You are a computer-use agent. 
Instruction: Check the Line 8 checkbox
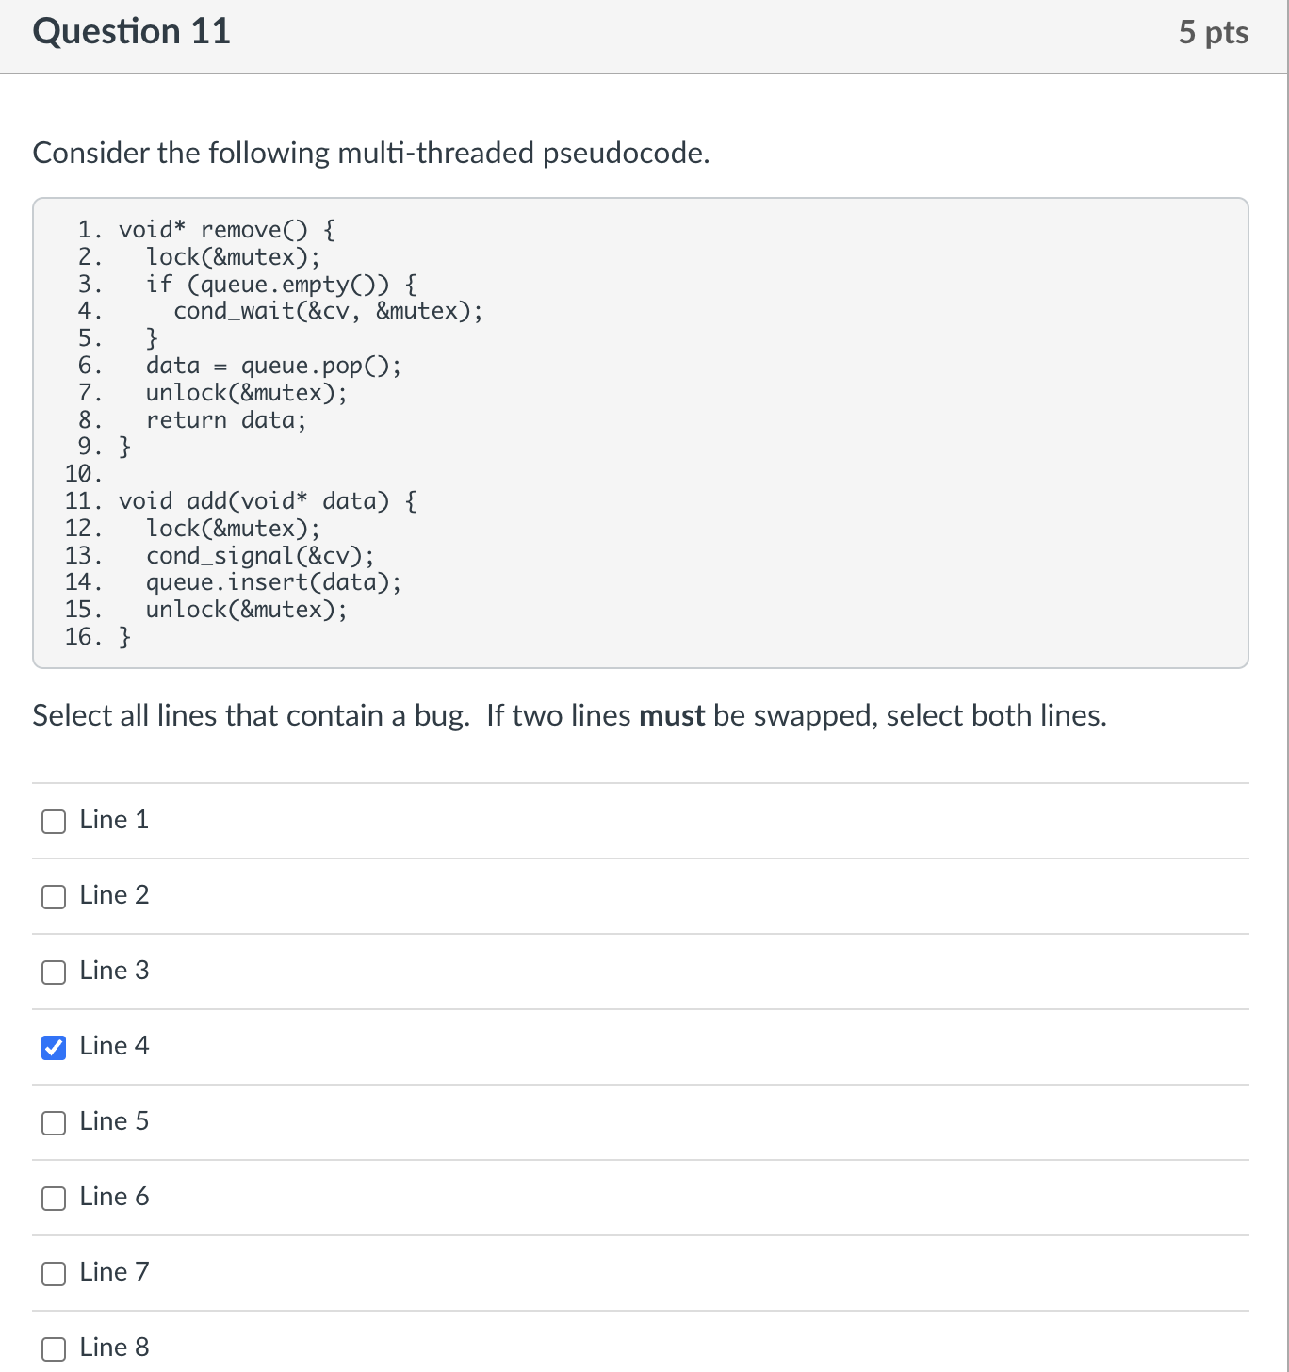click(54, 1348)
